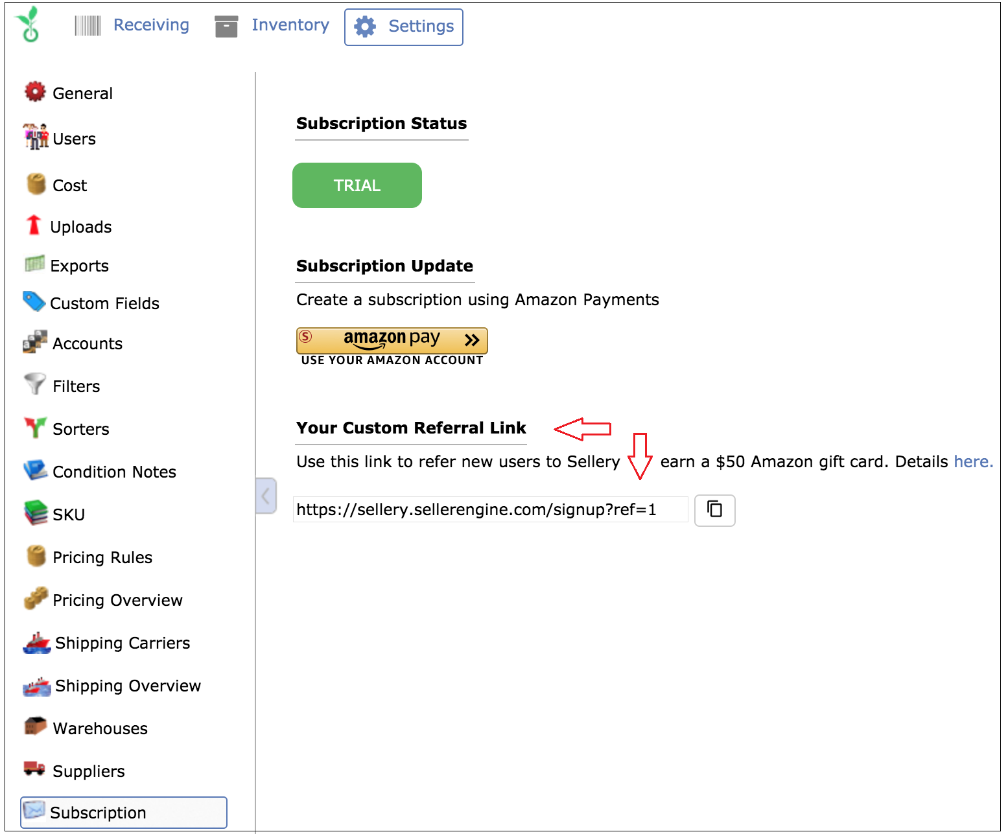The image size is (1008, 834).
Task: Click the Accounts icon in sidebar
Action: [x=35, y=342]
